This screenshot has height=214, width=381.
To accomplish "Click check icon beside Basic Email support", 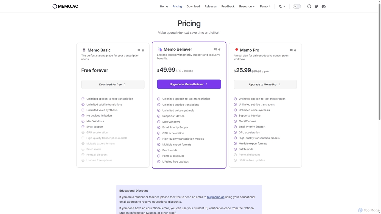I will click(83, 127).
